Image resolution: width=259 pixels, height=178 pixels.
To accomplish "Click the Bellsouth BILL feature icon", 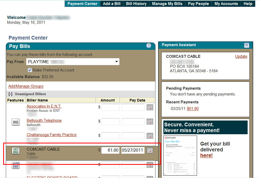I will tap(16, 122).
